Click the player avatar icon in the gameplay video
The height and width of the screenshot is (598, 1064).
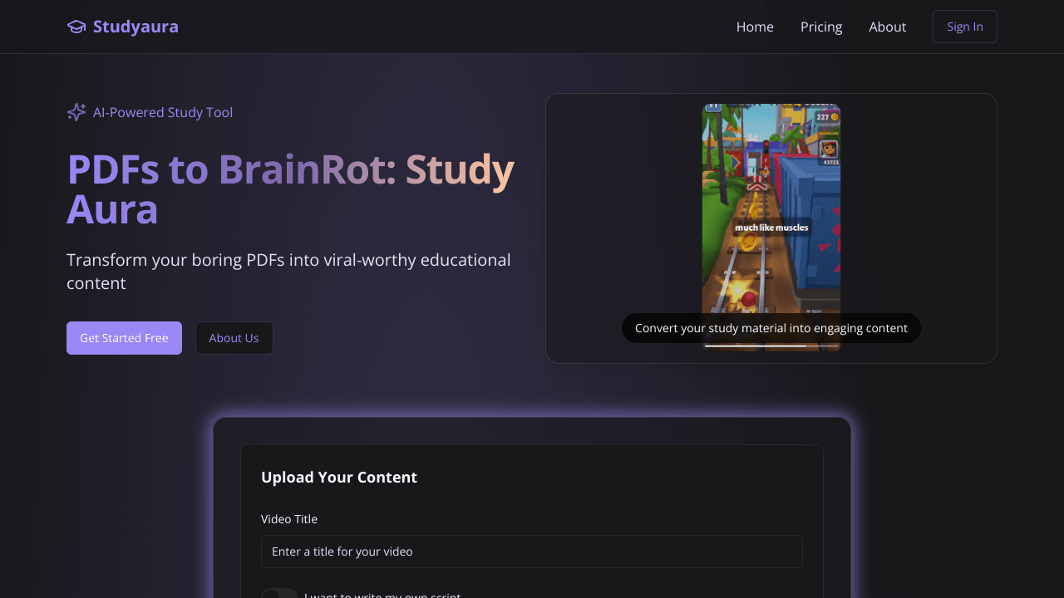click(828, 148)
